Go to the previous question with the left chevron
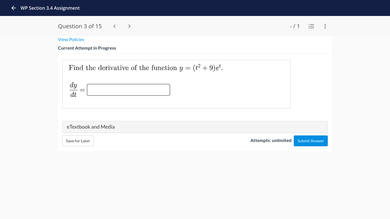This screenshot has width=390, height=219. (x=114, y=26)
